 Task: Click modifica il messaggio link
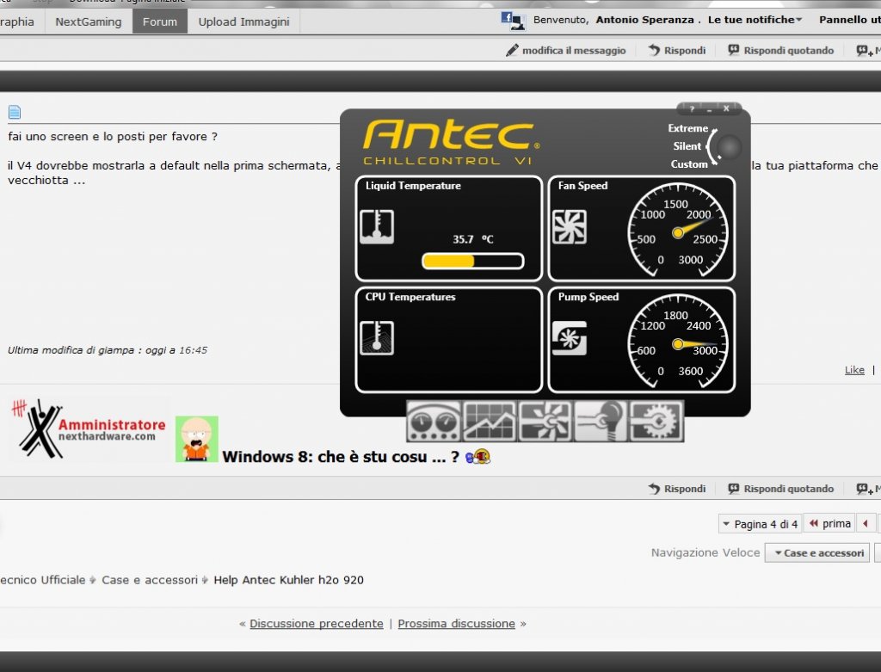click(574, 51)
